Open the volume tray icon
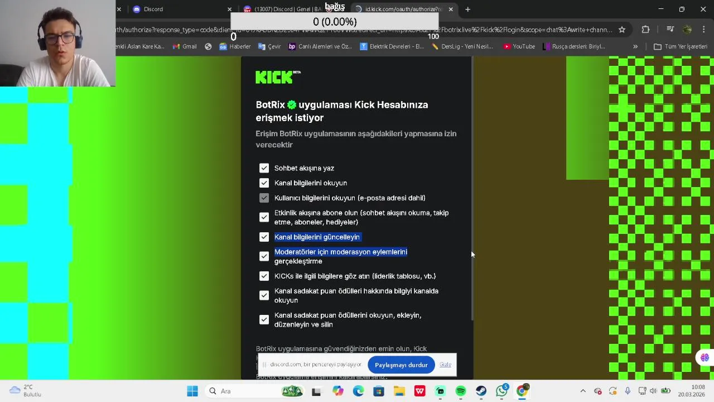 [x=653, y=391]
